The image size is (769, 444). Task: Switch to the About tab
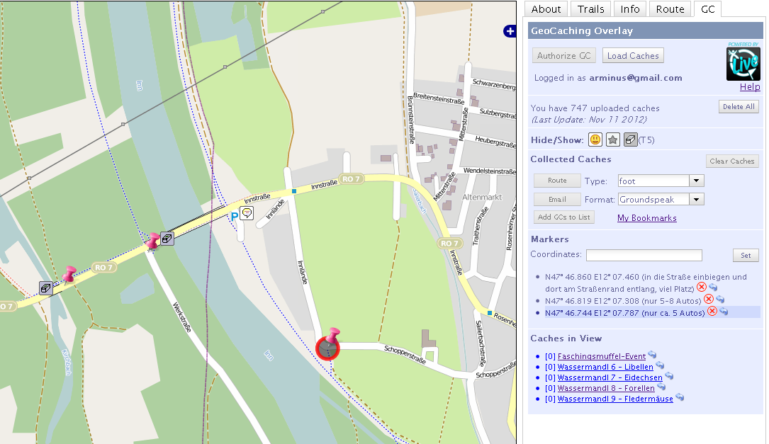[546, 9]
